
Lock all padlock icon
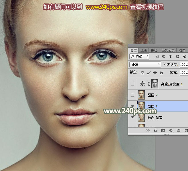pyautogui.click(x=161, y=73)
